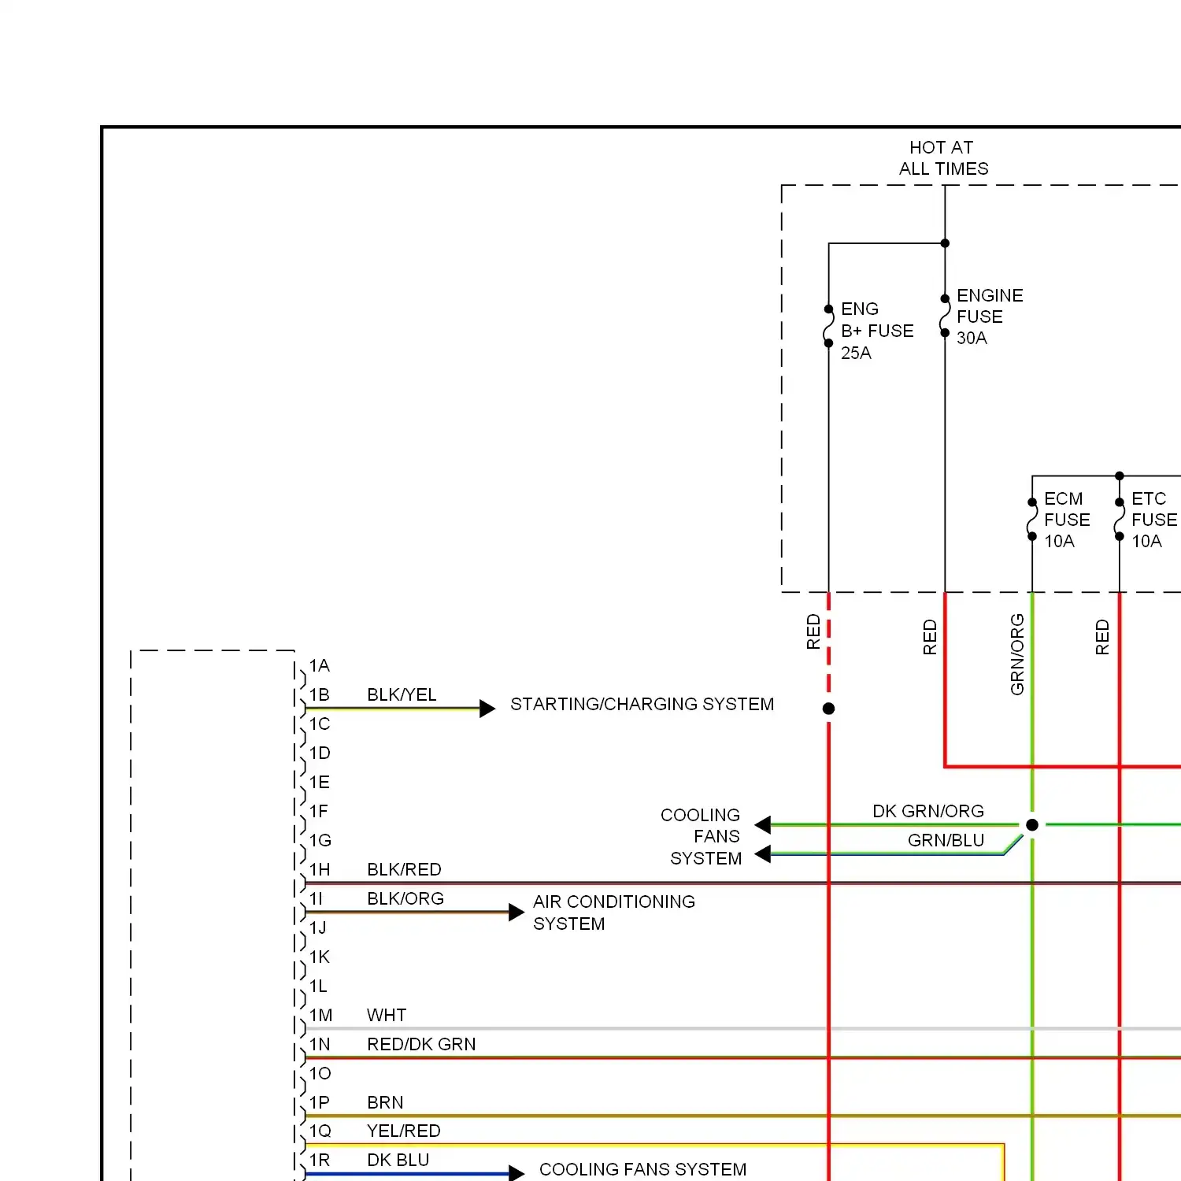Select connector pin 1E

pyautogui.click(x=320, y=783)
